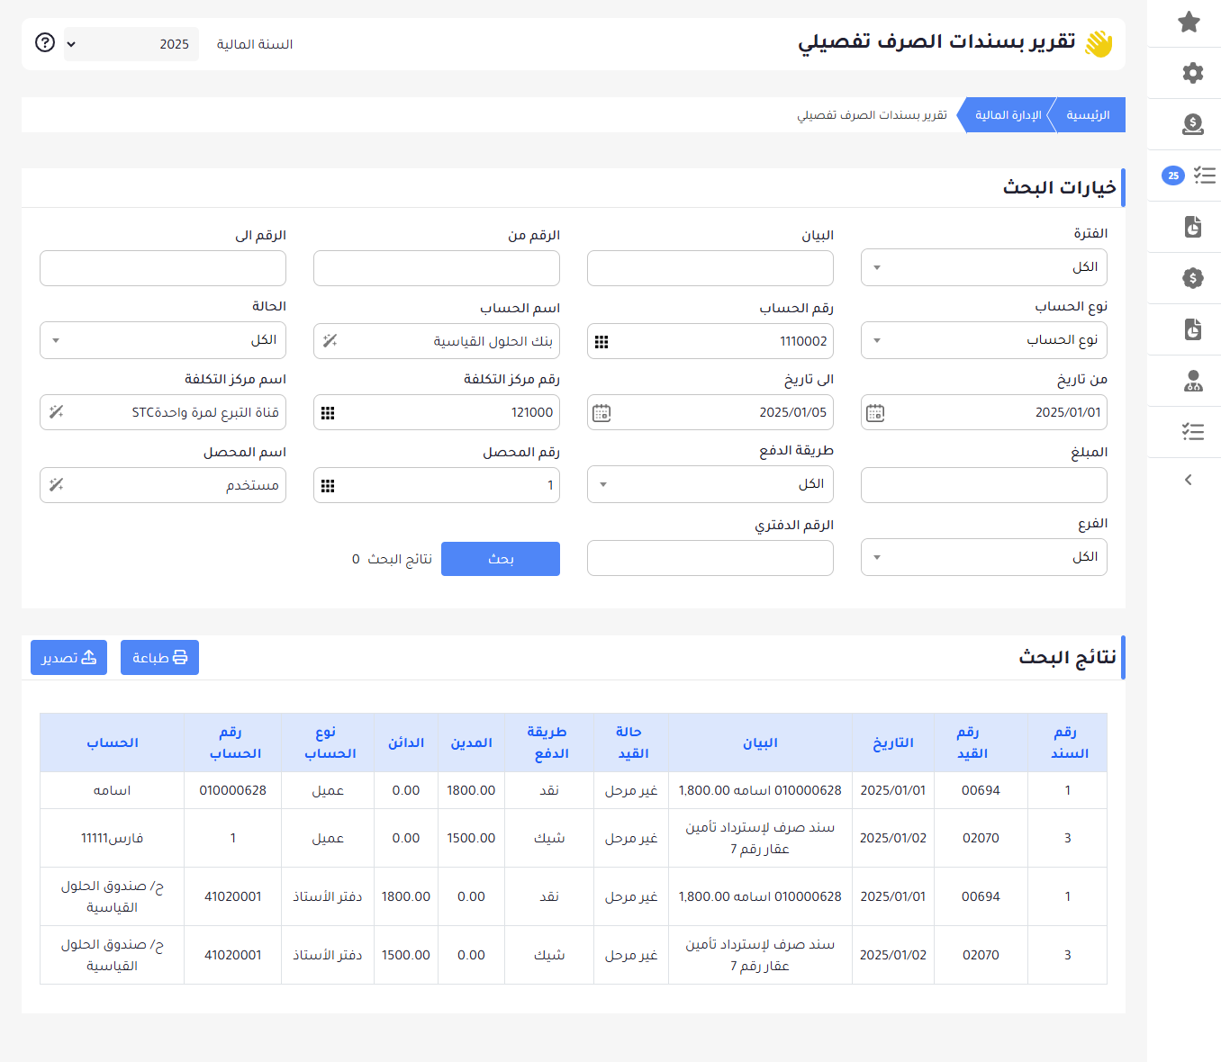Click 'التاريخ' column header

[893, 742]
